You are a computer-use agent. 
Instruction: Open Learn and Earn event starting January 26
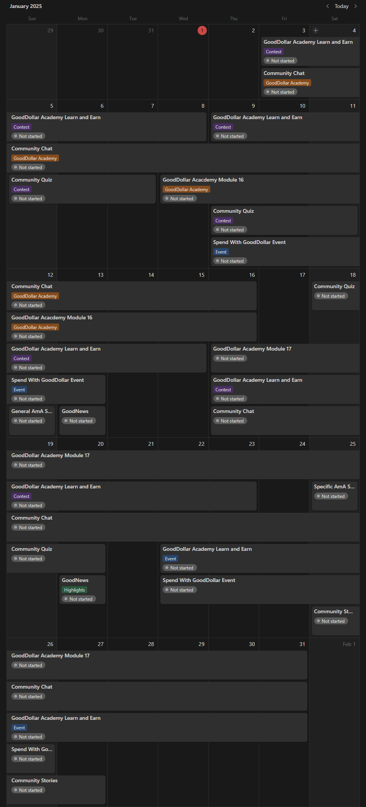click(157, 727)
